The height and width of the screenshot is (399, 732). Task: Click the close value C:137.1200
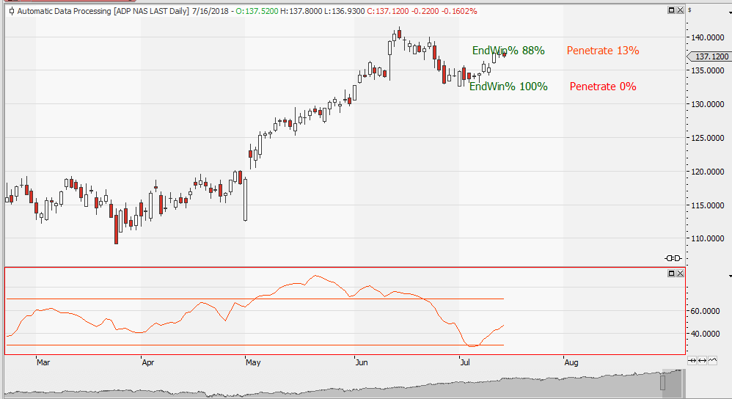(389, 11)
